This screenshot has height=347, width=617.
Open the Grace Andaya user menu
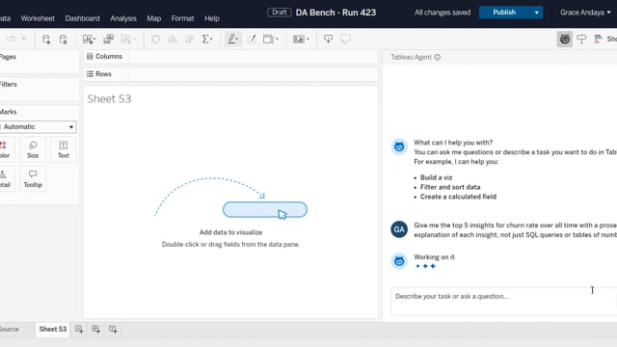click(585, 13)
